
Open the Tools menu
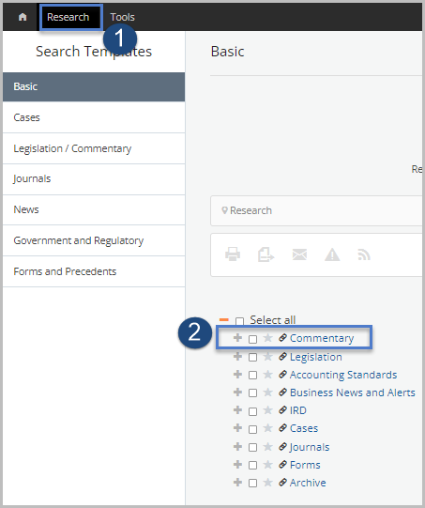[x=122, y=17]
